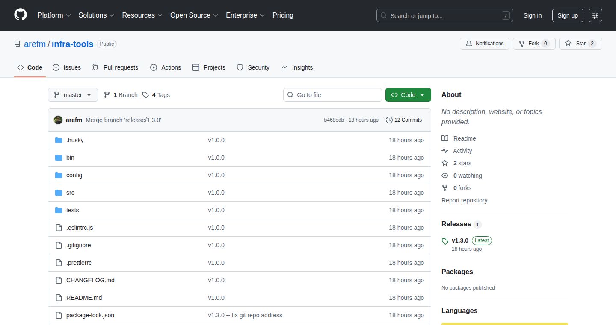Click the history clock icon by 12 Commits
The height and width of the screenshot is (325, 616).
tap(389, 120)
